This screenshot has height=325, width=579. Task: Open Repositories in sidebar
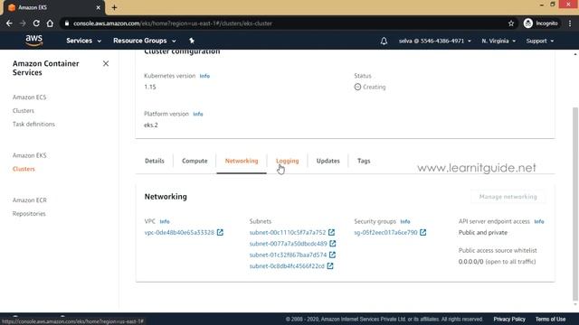(29, 214)
